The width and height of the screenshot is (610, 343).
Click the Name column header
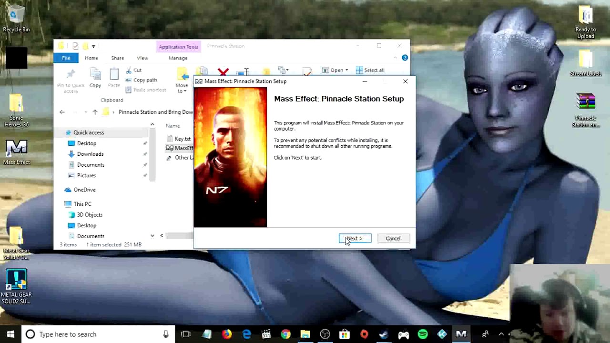pyautogui.click(x=173, y=126)
